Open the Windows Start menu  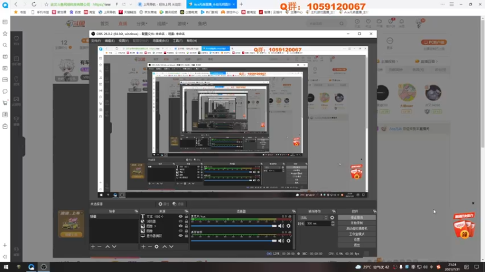[x=5, y=267]
